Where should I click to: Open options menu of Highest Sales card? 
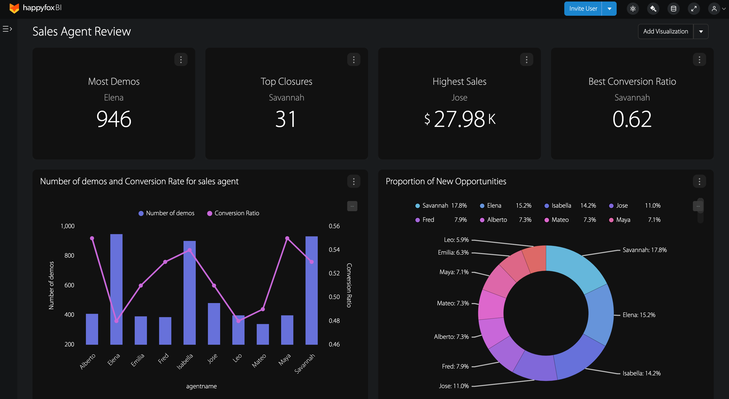pyautogui.click(x=527, y=59)
